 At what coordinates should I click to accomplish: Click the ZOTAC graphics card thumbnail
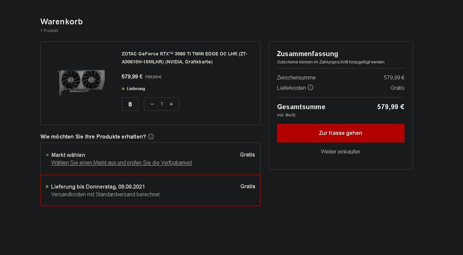point(81,81)
